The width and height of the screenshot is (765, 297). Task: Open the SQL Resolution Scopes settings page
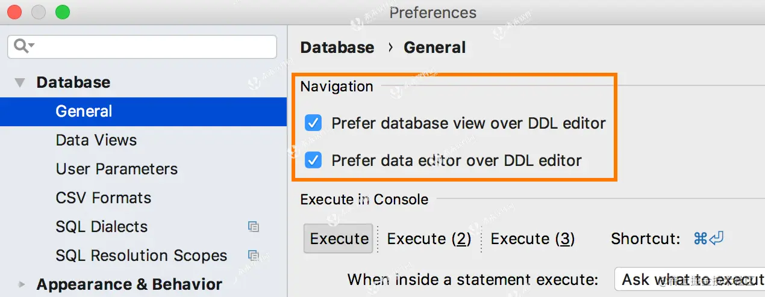coord(142,256)
